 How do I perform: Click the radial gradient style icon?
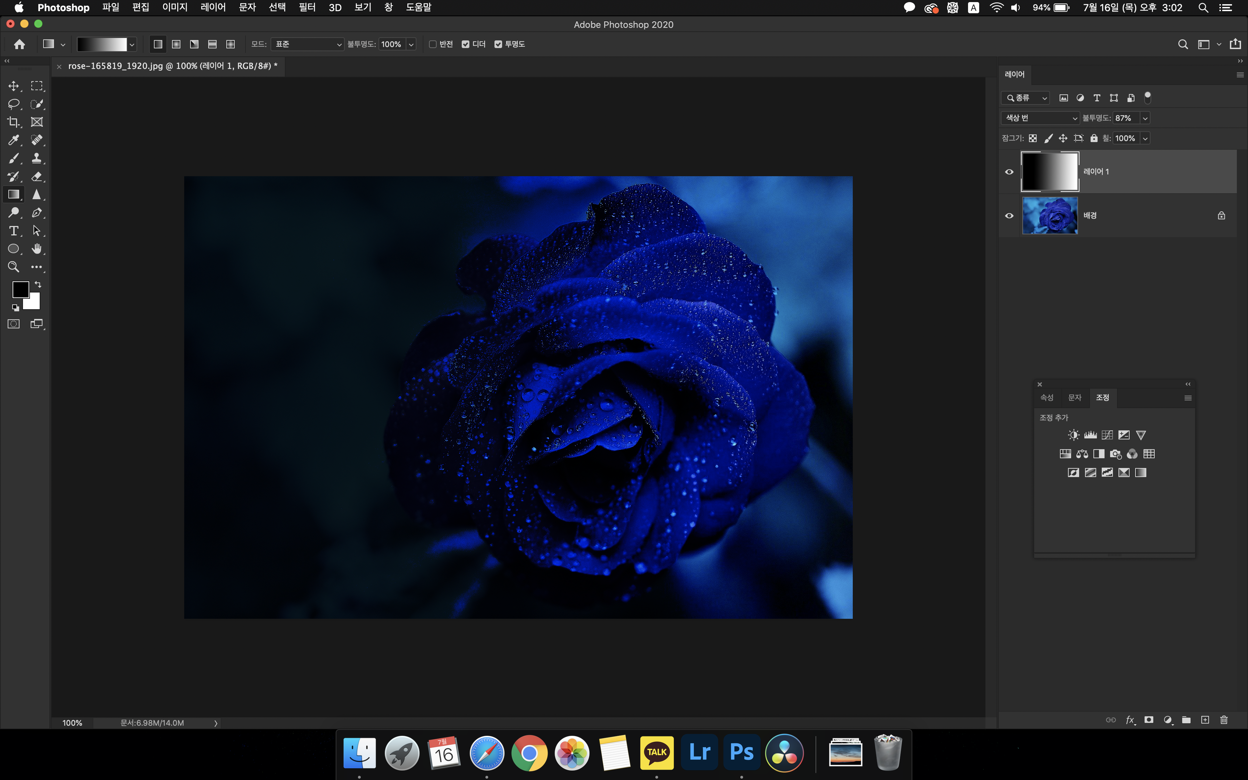[176, 44]
